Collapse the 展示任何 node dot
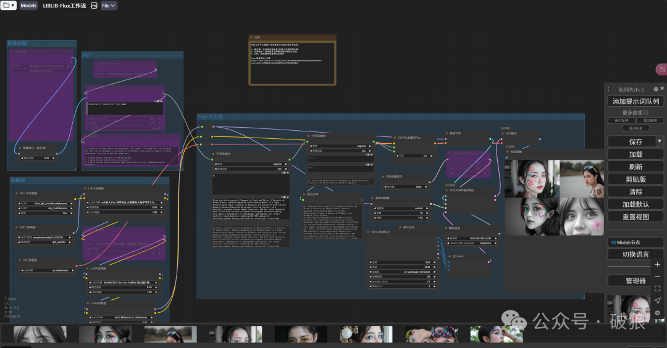This screenshot has width=667, height=348. coord(400,227)
